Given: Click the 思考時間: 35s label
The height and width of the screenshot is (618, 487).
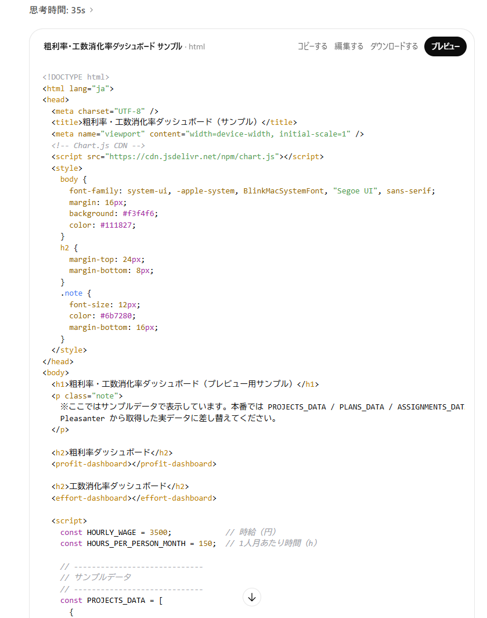Looking at the screenshot, I should (57, 10).
